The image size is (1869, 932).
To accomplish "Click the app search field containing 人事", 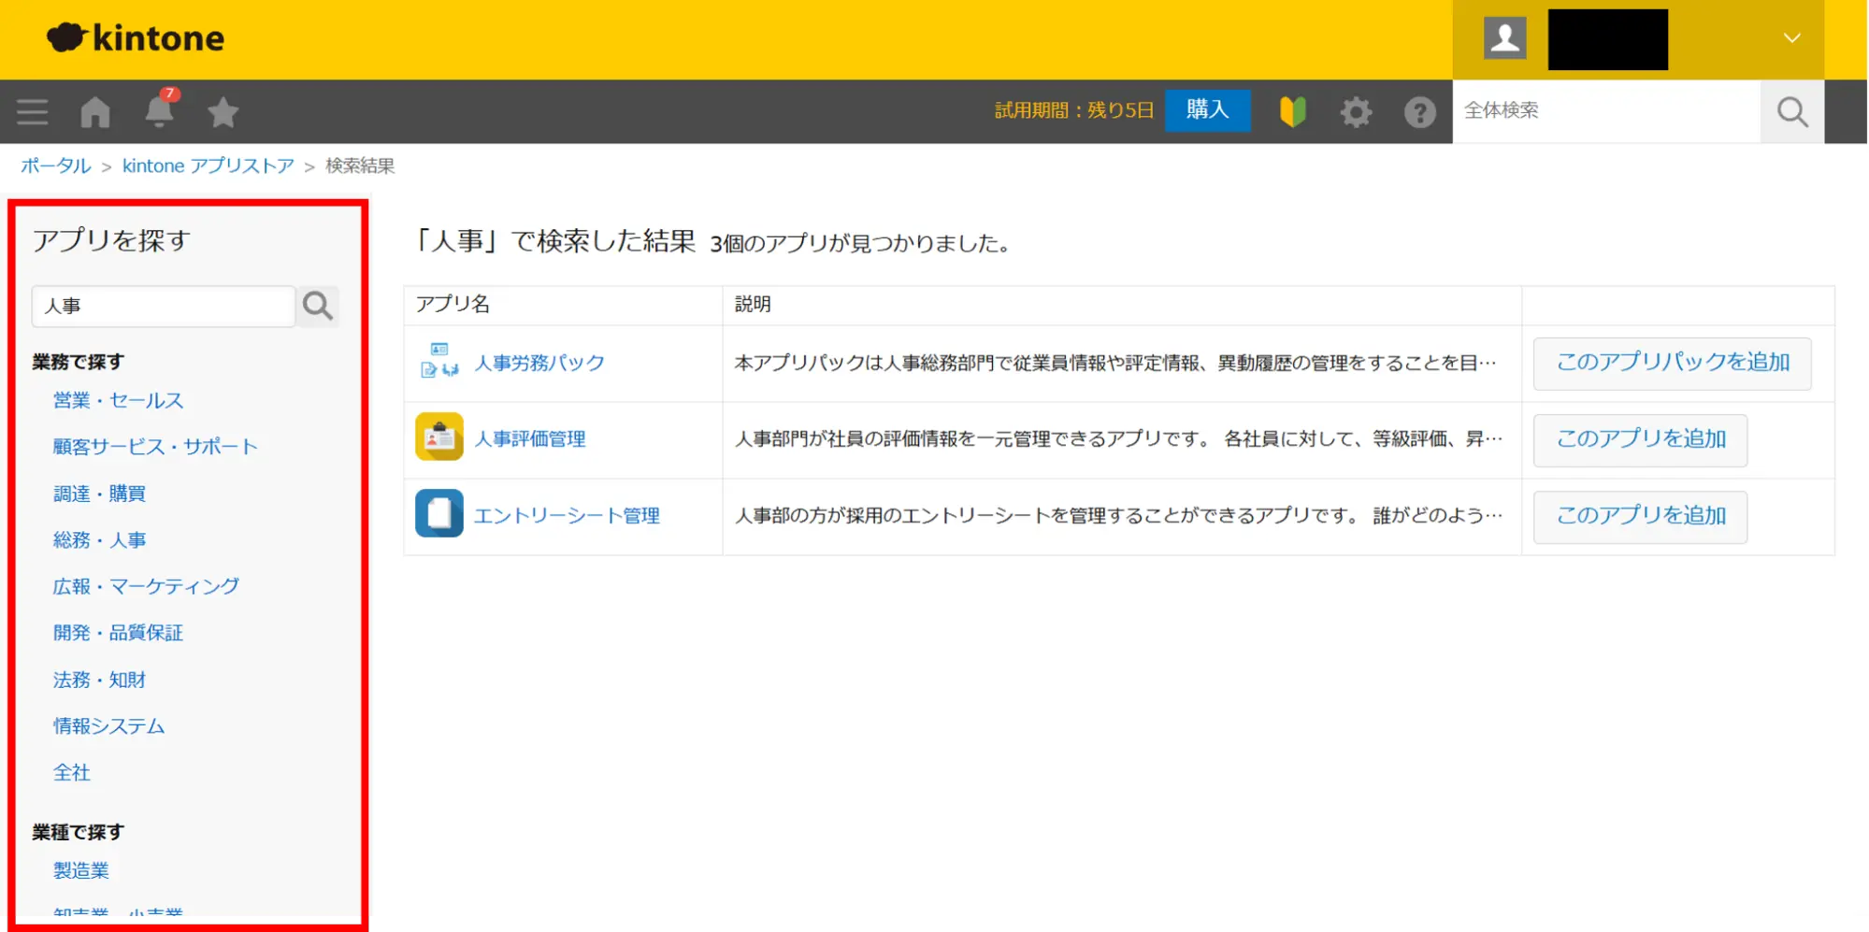I will 164,307.
